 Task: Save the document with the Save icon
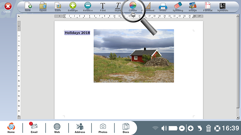point(58,7)
